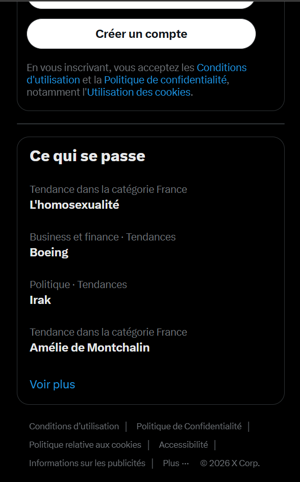Expand the Plus footer menu
This screenshot has width=300, height=482.
pyautogui.click(x=176, y=463)
